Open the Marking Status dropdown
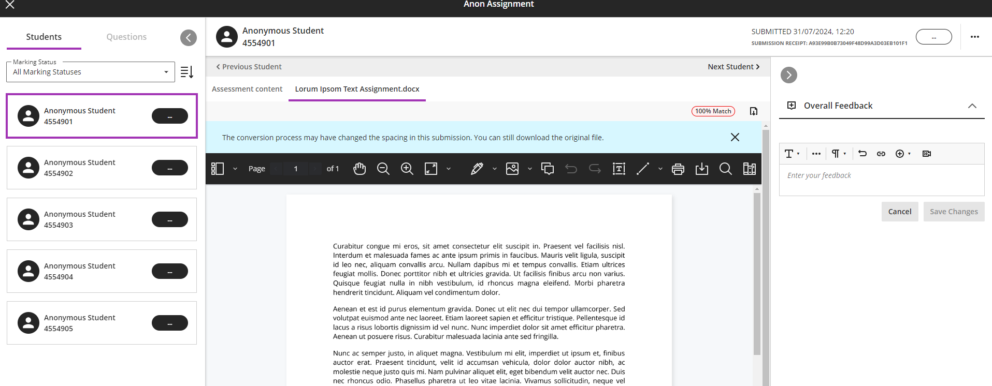 tap(91, 72)
